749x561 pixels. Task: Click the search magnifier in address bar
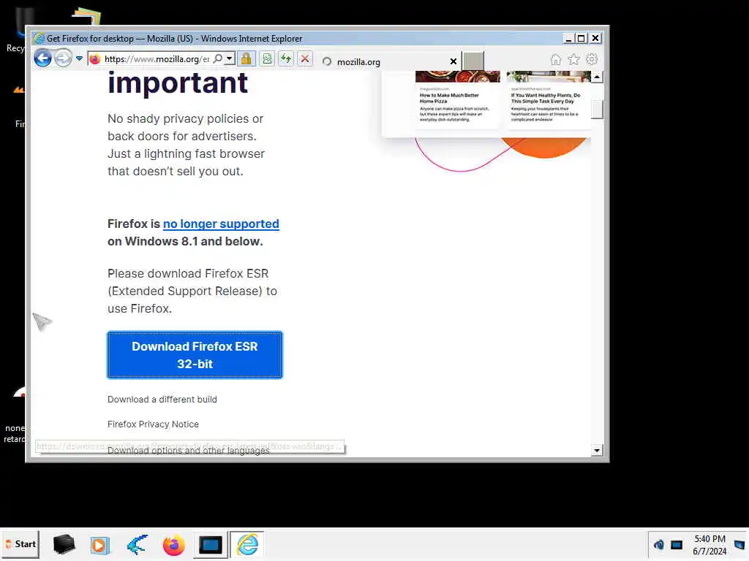click(218, 58)
